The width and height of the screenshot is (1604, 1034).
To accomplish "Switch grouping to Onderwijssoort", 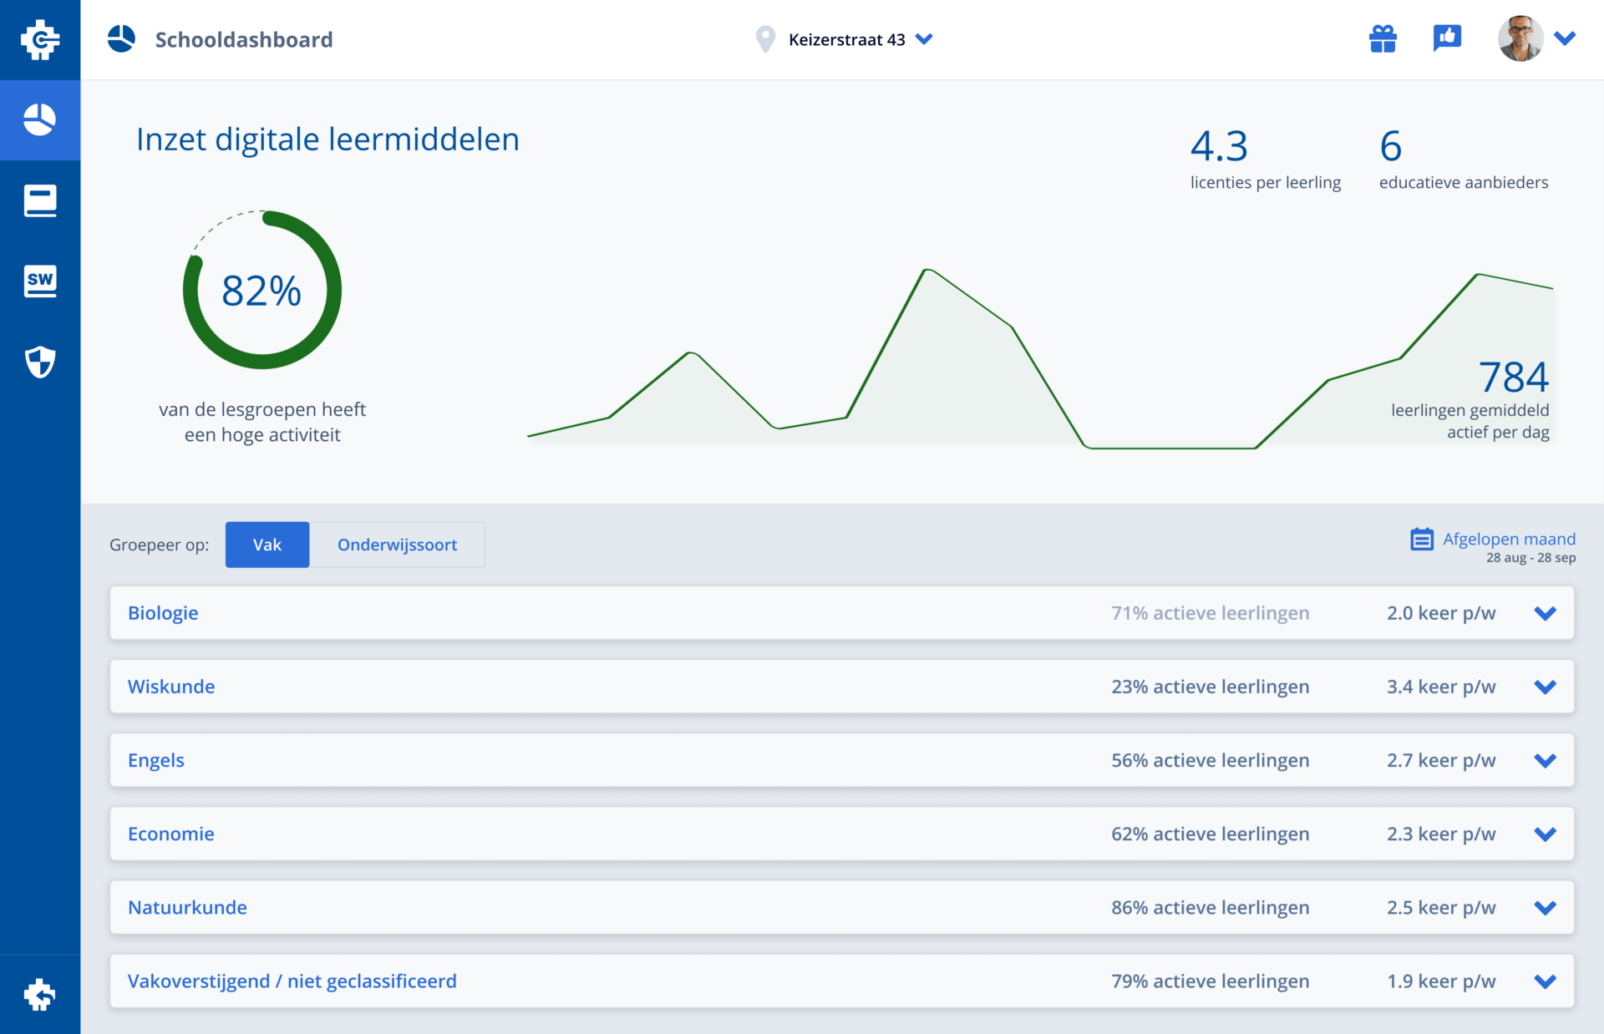I will pos(397,545).
